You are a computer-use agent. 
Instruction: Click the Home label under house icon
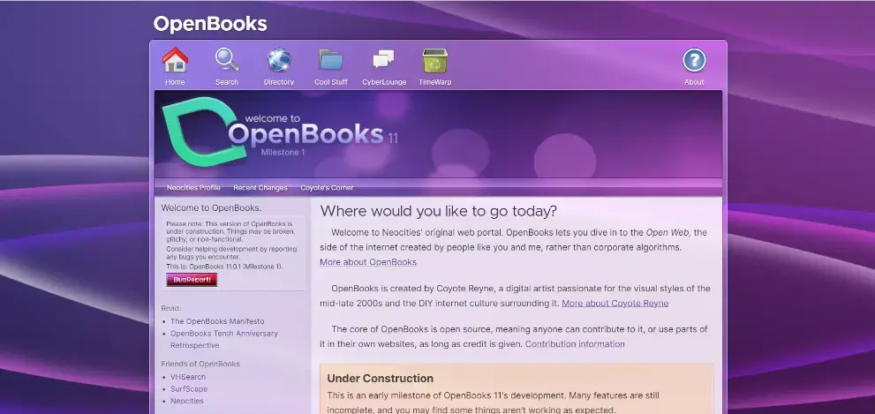click(175, 82)
